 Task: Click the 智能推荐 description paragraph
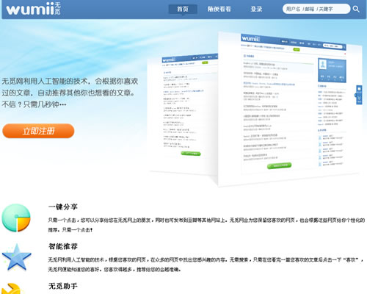(206, 265)
